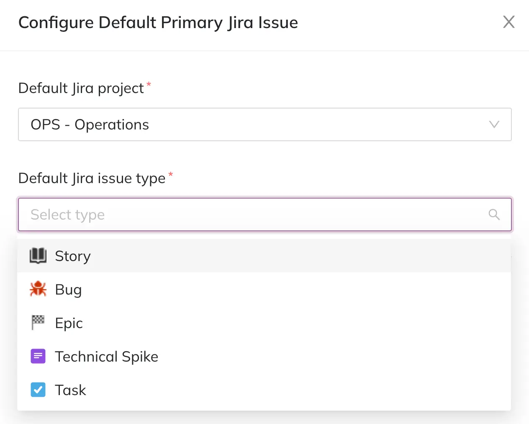Viewport: 529px width, 424px height.
Task: Choose the Task issue type
Action: pos(71,390)
